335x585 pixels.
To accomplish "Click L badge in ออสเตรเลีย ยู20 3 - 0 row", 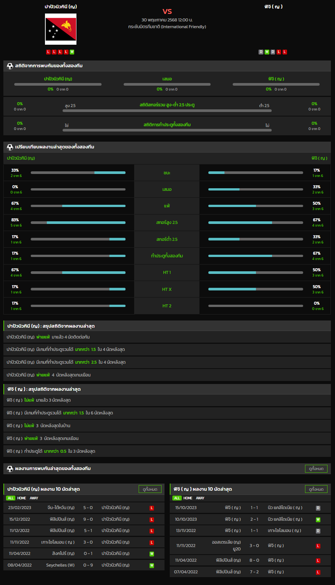I will click(x=318, y=546).
